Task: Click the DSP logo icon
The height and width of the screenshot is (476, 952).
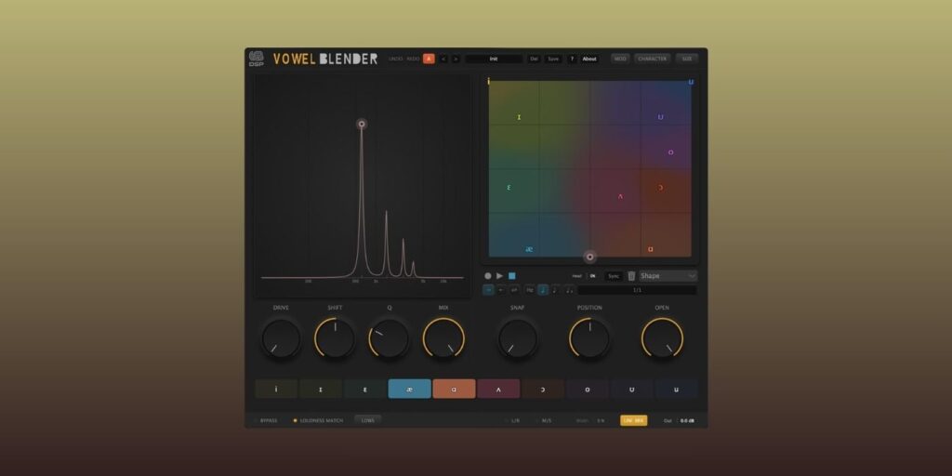Action: click(x=257, y=59)
